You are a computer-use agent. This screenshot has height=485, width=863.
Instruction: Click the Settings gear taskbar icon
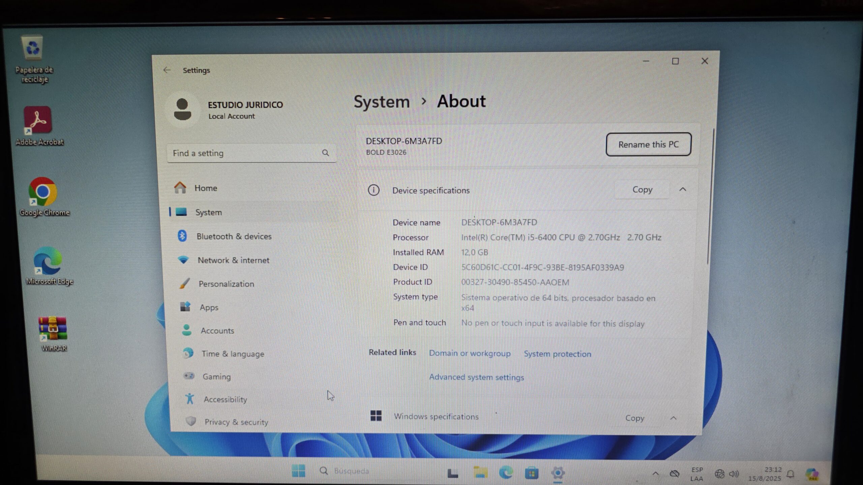click(x=558, y=473)
